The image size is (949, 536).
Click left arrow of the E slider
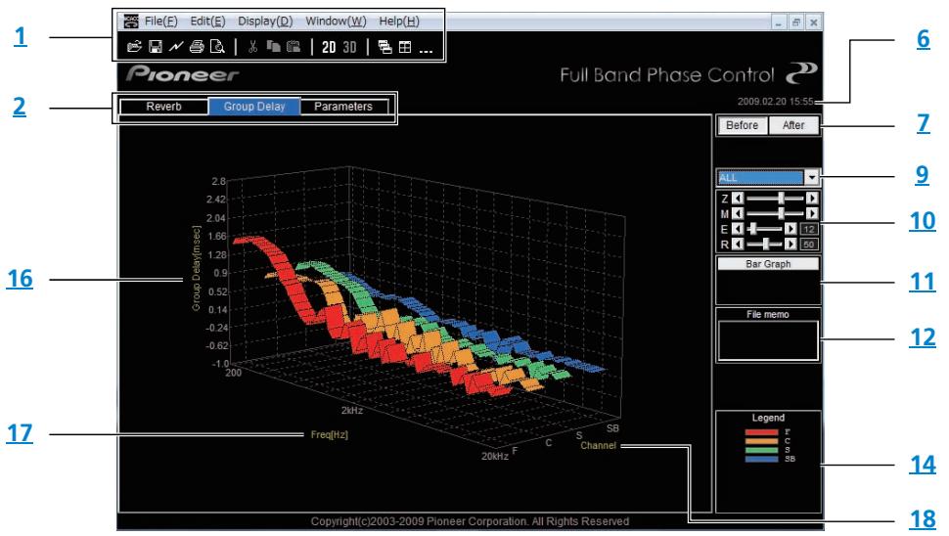point(737,229)
